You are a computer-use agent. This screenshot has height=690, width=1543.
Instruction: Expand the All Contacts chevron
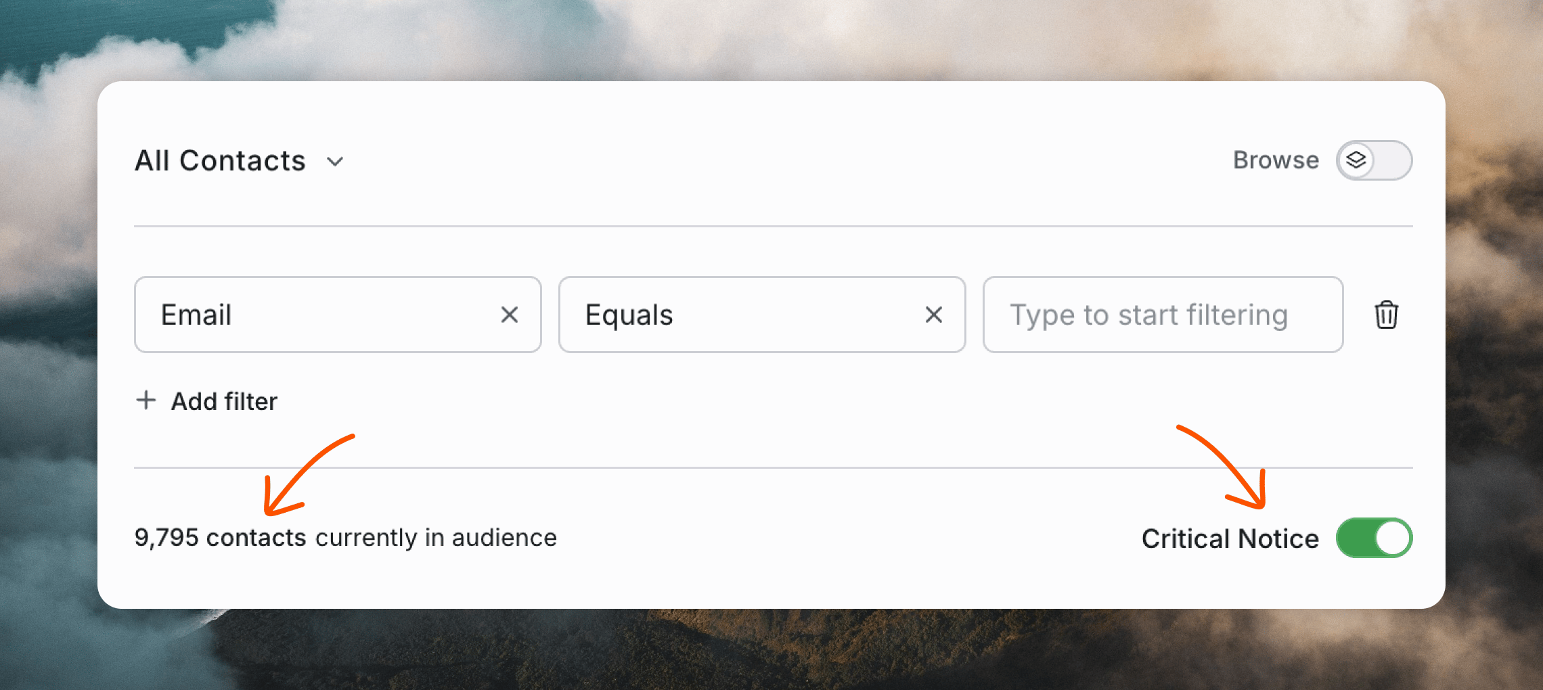coord(335,162)
